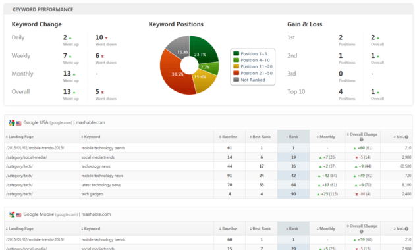Sort Google USA table by Landing Page
415x250 pixels.
click(20, 137)
